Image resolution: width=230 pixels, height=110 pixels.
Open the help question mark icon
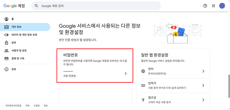[205, 6]
